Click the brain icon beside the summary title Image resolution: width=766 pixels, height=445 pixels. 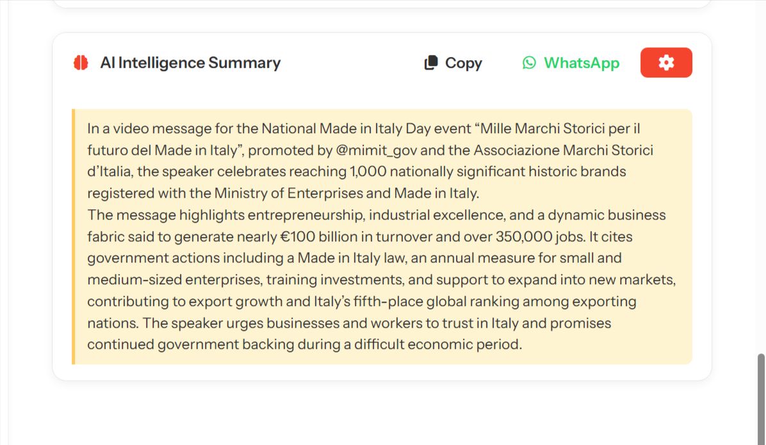pyautogui.click(x=81, y=63)
